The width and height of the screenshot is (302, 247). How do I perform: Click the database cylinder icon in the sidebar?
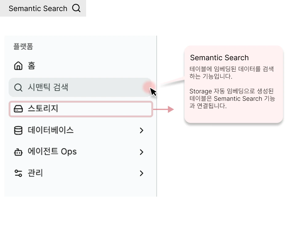coord(18,130)
